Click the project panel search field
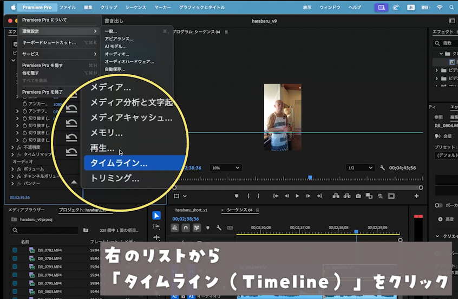 tap(44, 230)
